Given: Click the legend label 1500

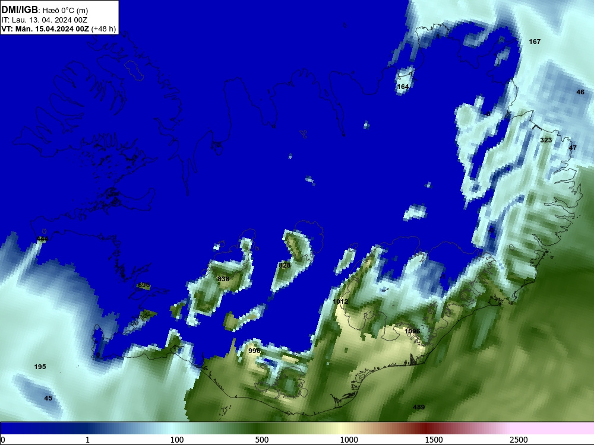Looking at the screenshot, I should click(434, 440).
